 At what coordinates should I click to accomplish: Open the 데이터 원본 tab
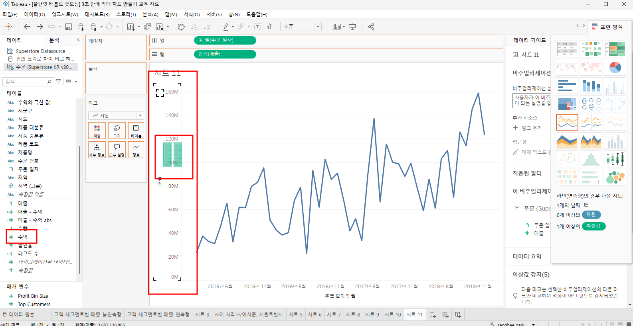(x=19, y=314)
